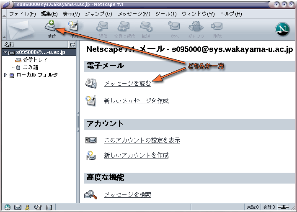Open the ファイル(F) menu
The height and width of the screenshot is (212, 297).
pos(23,14)
